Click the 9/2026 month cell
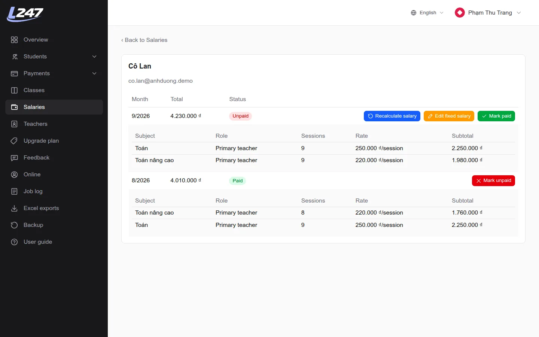Viewport: 539px width, 337px height. 141,116
